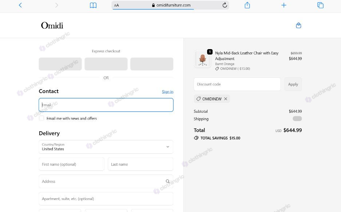
Task: Click the Discount code field
Action: [237, 84]
